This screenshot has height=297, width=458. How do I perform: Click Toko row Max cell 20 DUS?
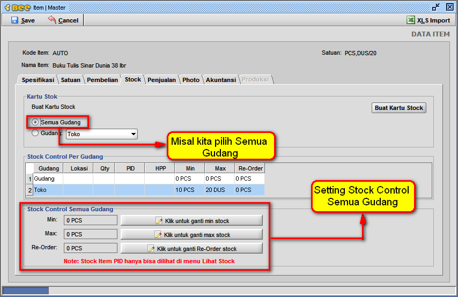point(220,190)
